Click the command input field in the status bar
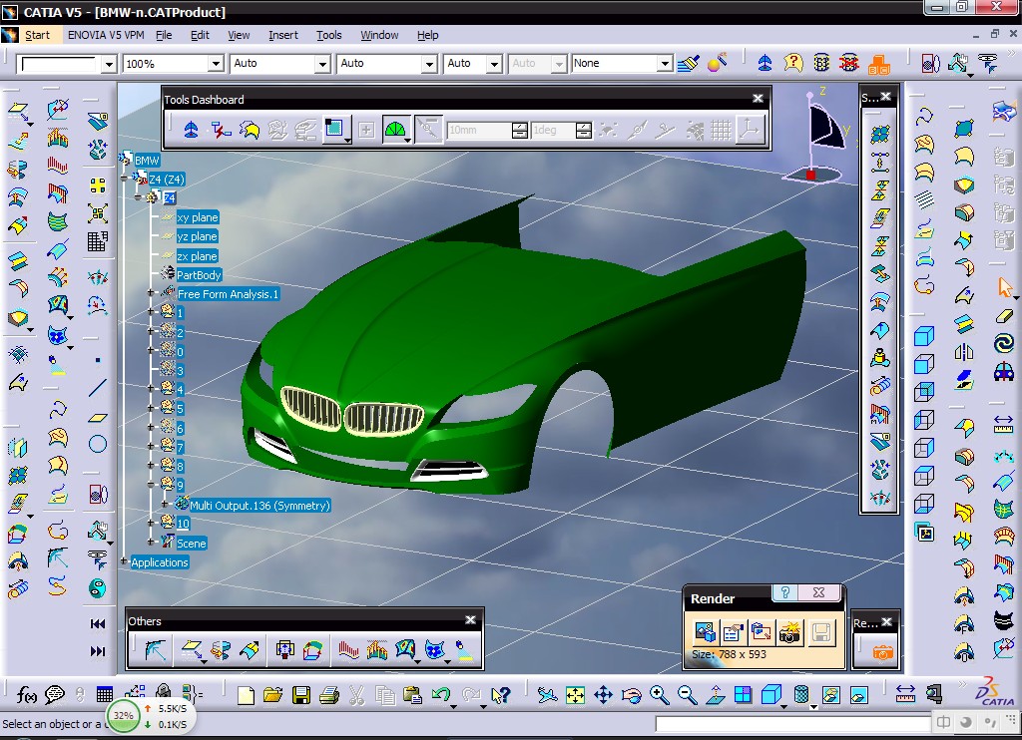Screen dimensions: 1022x740 click(x=792, y=724)
